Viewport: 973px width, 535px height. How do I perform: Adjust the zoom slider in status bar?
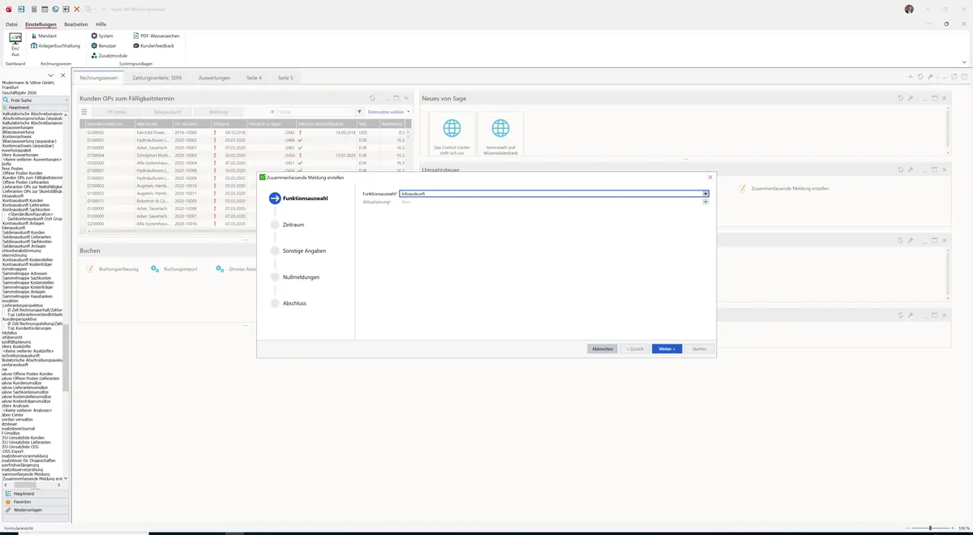pos(930,529)
